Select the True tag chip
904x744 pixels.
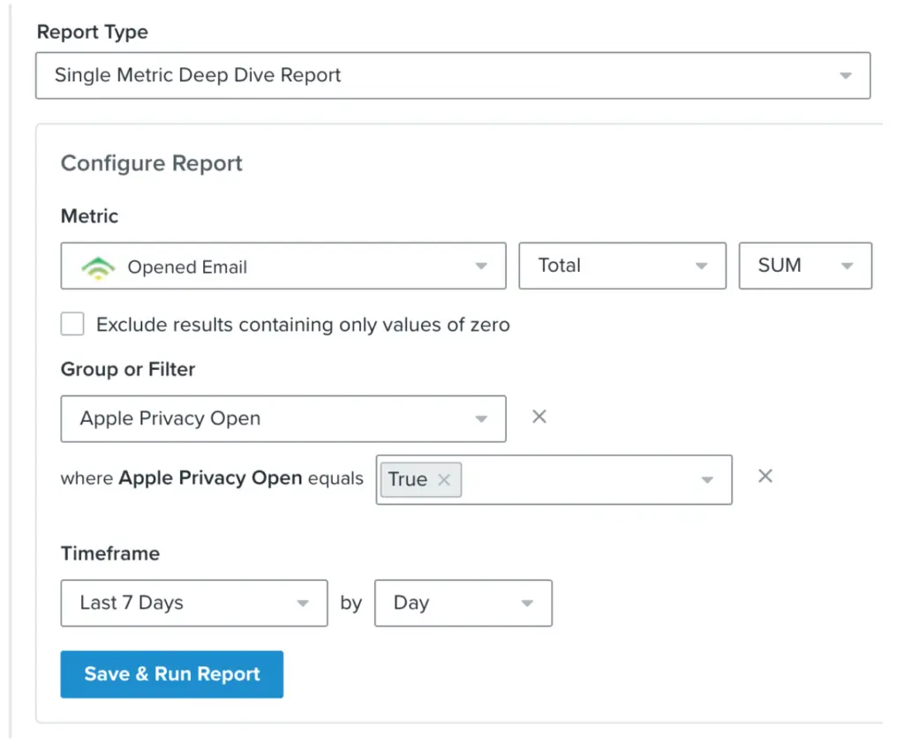(407, 479)
